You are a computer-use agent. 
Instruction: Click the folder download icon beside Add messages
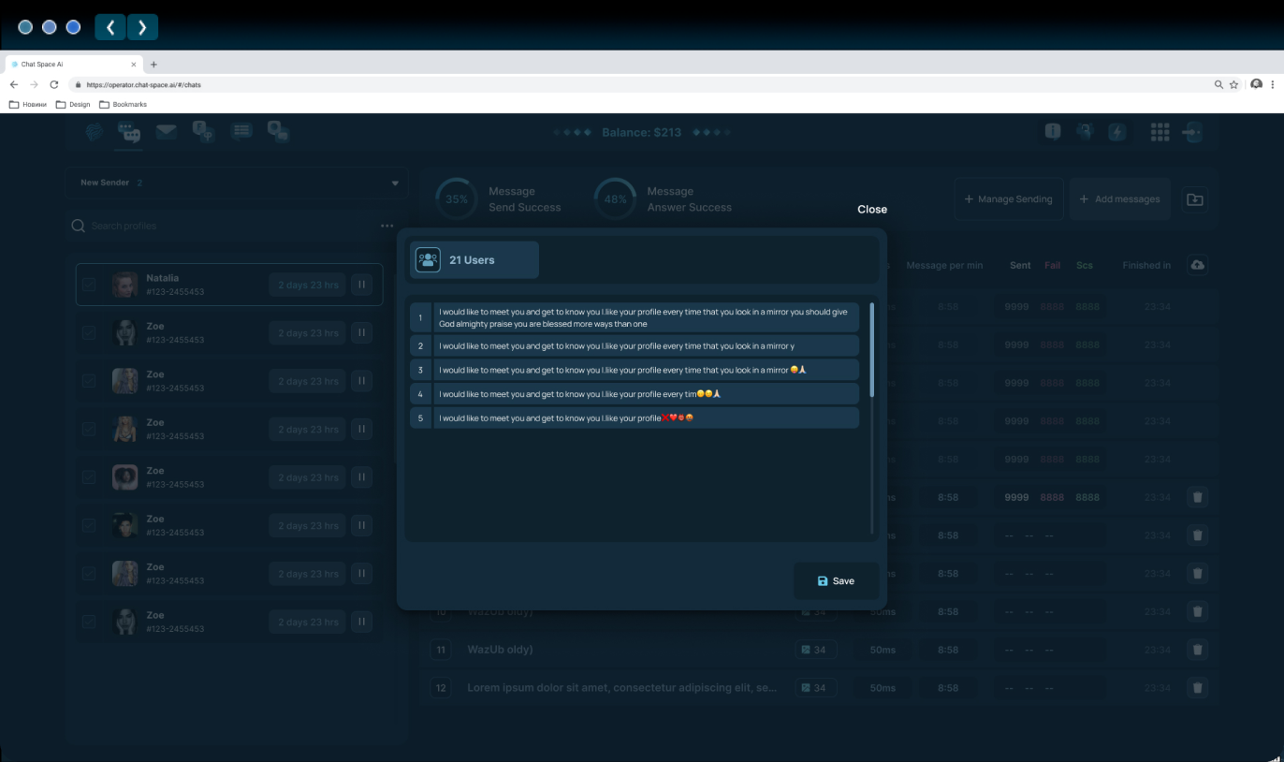click(1195, 199)
